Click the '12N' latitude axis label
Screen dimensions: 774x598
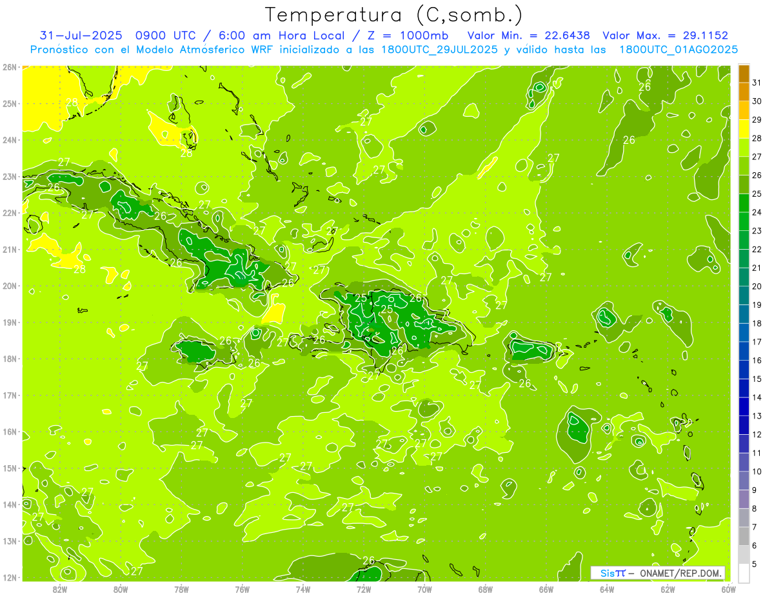click(9, 577)
